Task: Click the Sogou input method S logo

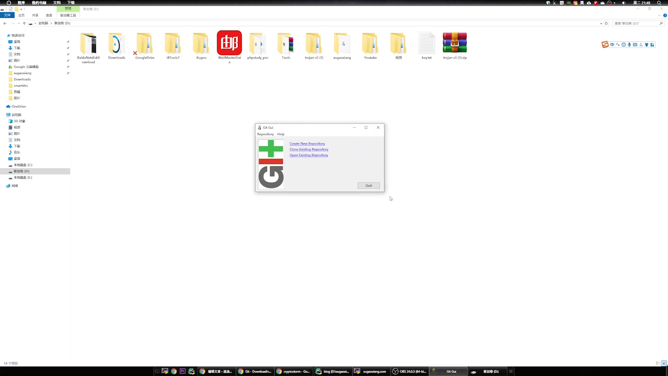Action: pyautogui.click(x=605, y=45)
